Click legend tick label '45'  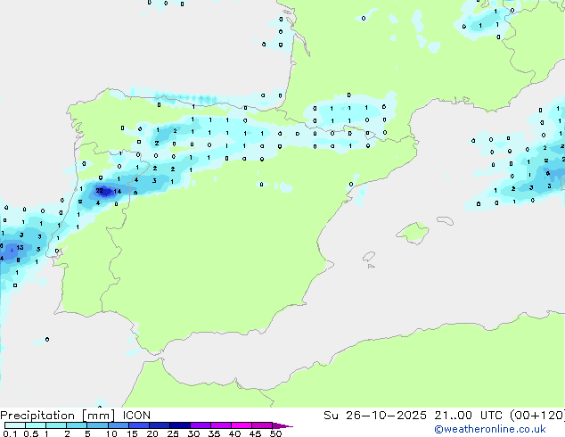(255, 433)
